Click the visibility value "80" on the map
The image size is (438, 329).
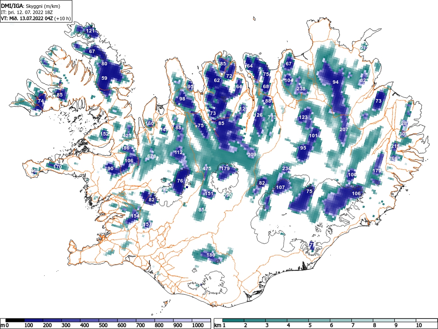(104, 64)
